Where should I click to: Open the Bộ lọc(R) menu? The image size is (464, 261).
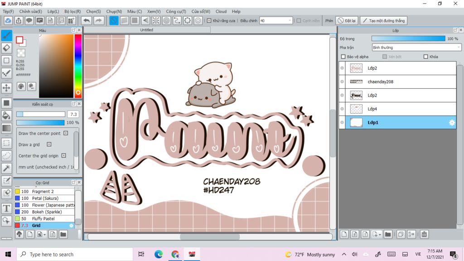tap(72, 11)
